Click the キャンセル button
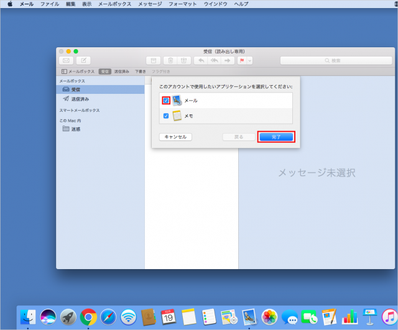This screenshot has width=398, height=330. pyautogui.click(x=175, y=137)
